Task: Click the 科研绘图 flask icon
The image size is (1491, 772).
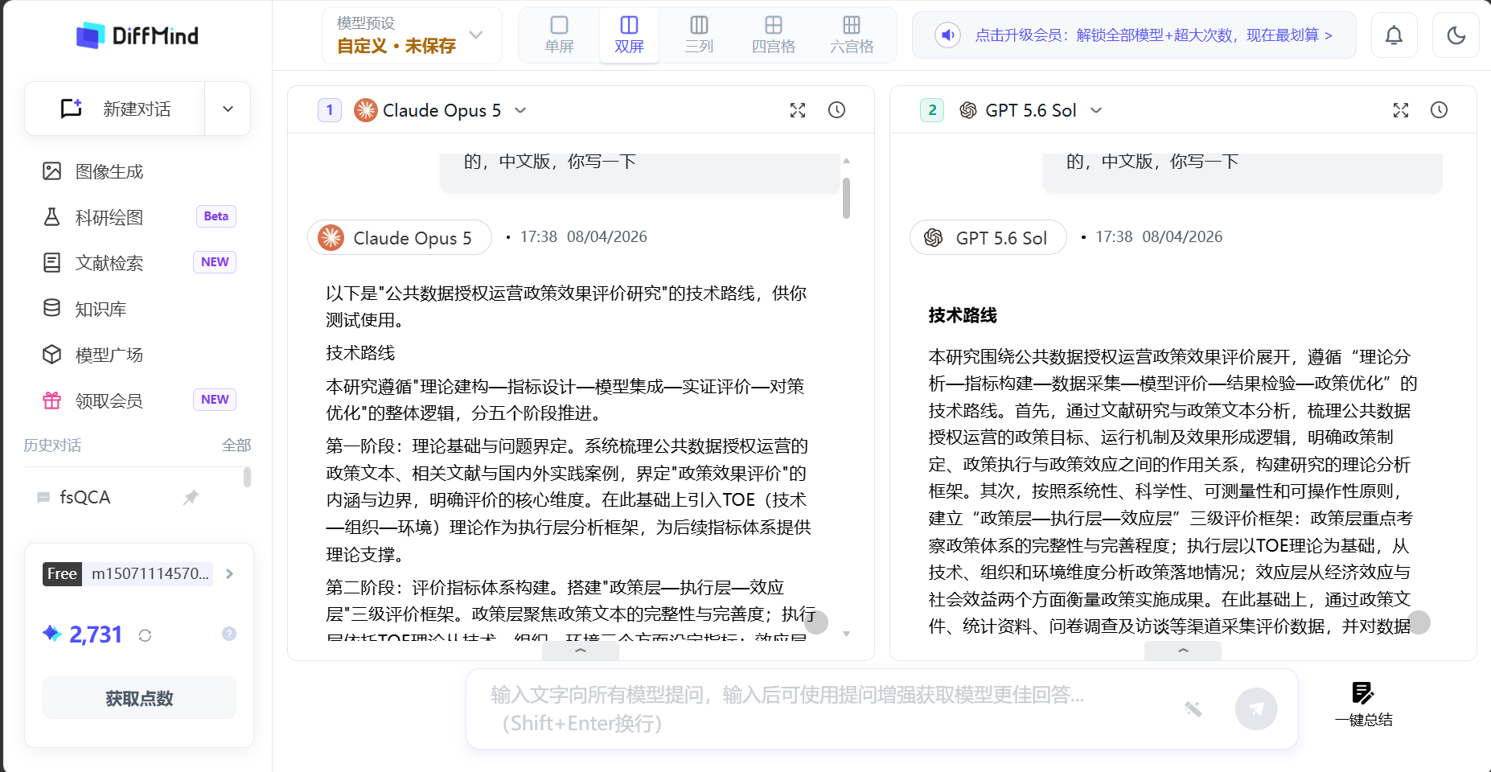Action: (52, 217)
